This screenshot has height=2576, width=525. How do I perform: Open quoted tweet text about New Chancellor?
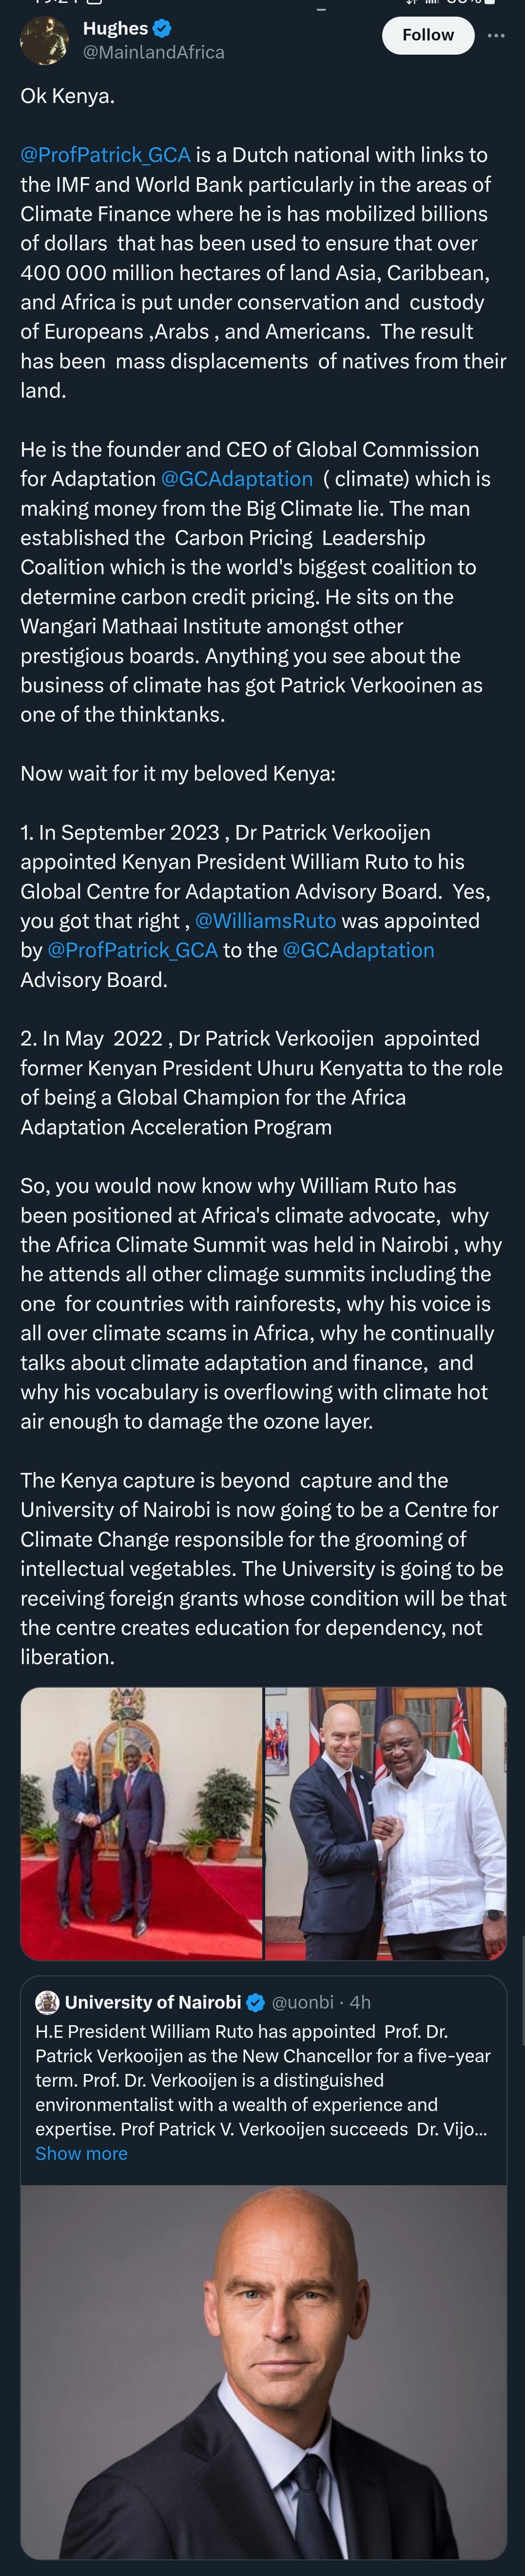pos(262,2080)
